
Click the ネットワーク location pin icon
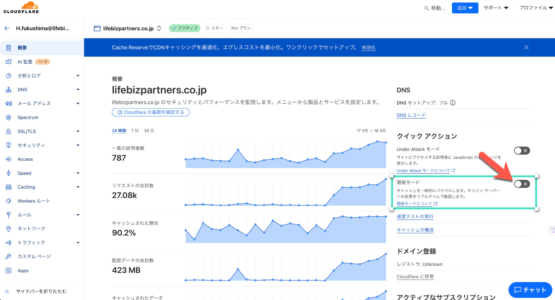point(9,229)
